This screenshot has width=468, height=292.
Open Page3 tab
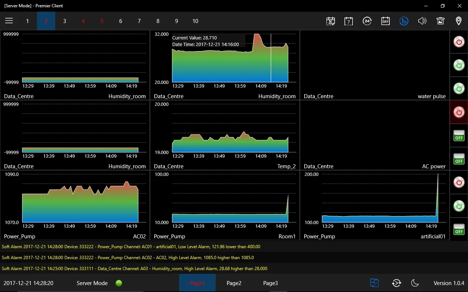pos(271,283)
